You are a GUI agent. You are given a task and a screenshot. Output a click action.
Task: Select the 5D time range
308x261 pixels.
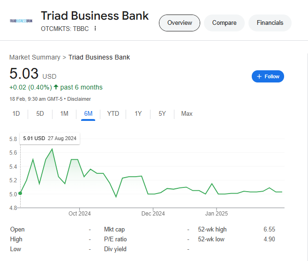tap(40, 113)
